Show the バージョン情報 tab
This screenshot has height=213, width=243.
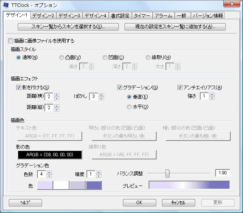208,16
